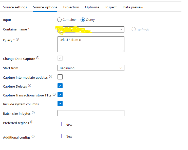This screenshot has height=150, width=188.
Task: Click the query text area resize grip
Action: click(123, 51)
